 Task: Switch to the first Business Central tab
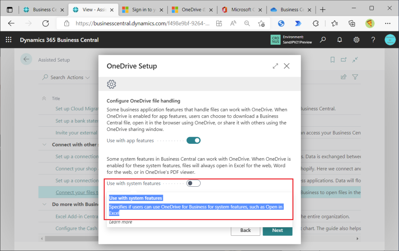(43, 10)
